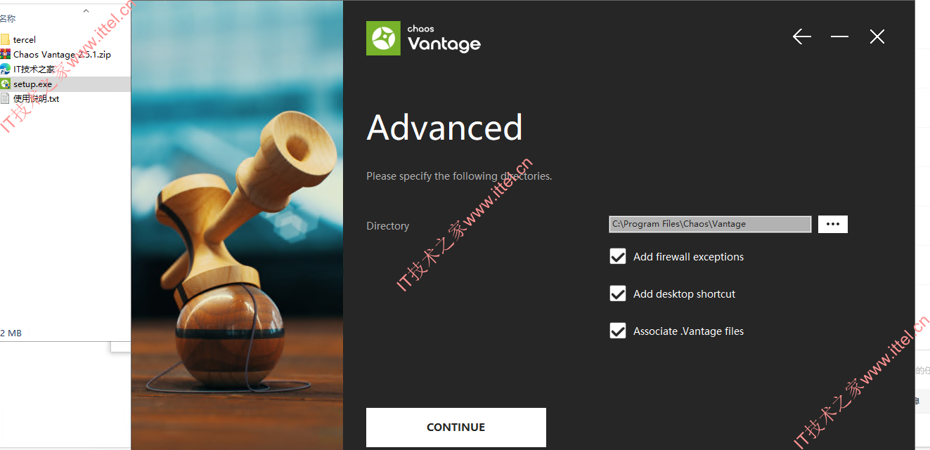Click the Chaos Vantage 2.5.1.zip file name

pyautogui.click(x=62, y=54)
